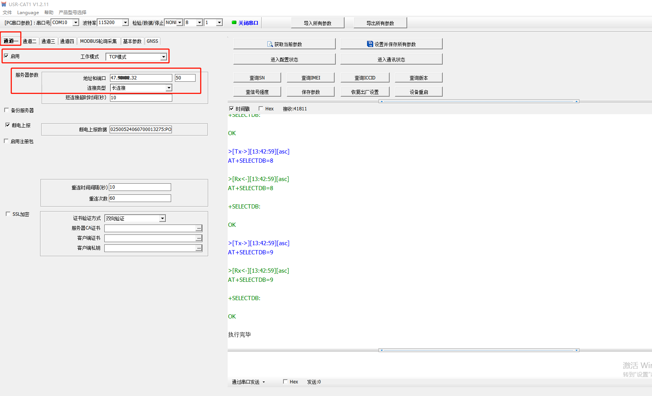Open the browse button for 客户端私钥
Screen dimensions: 652x396
[x=199, y=248]
